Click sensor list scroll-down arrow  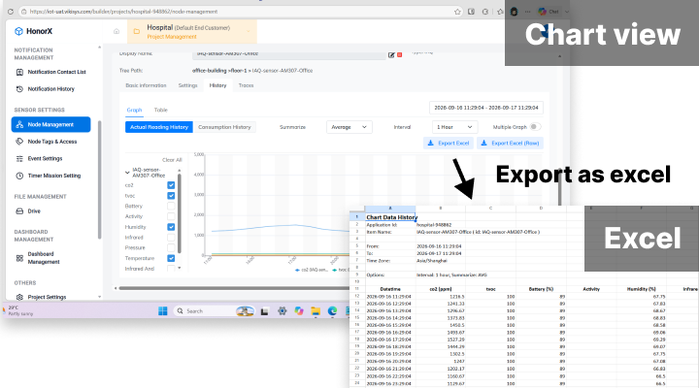[x=180, y=268]
